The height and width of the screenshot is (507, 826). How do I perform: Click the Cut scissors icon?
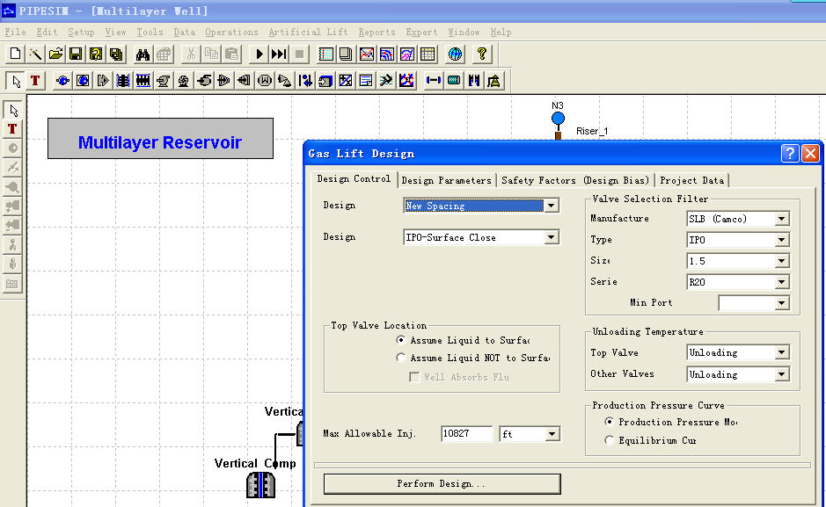tap(191, 54)
